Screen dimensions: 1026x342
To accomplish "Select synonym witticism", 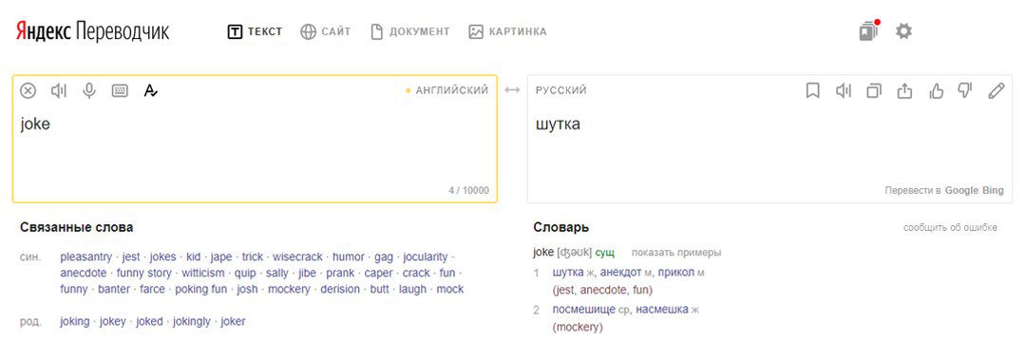I will tap(203, 274).
